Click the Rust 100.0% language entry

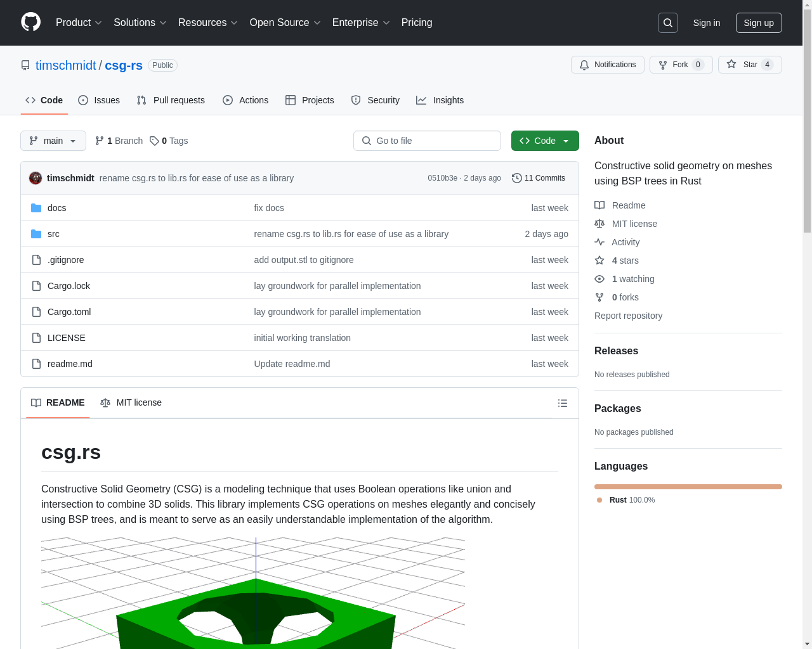626,500
